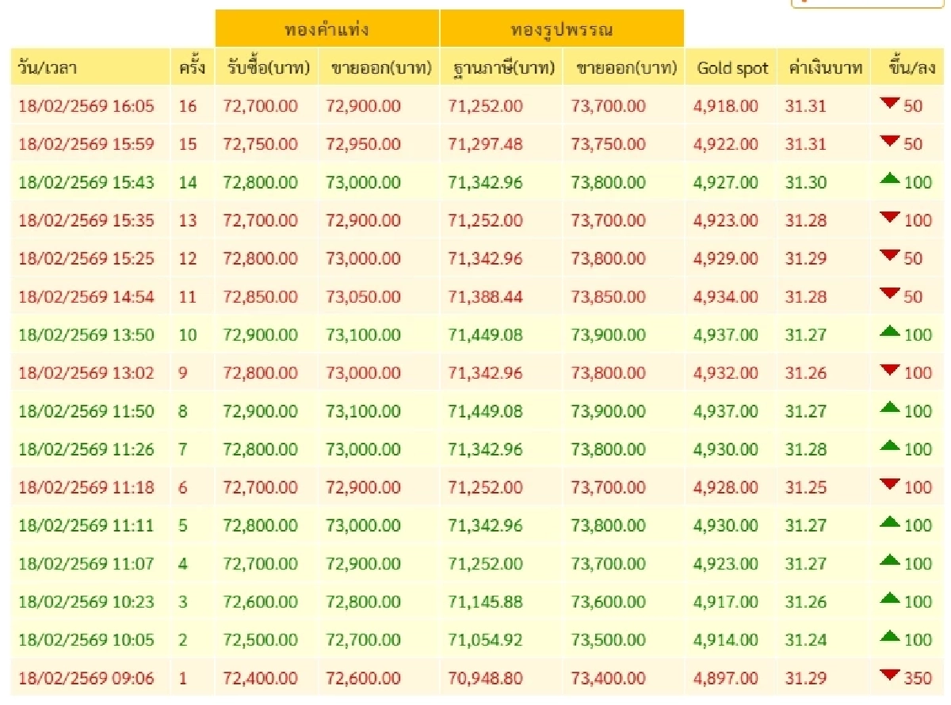
Task: Click tax base value 70,948.80
Action: tap(486, 678)
